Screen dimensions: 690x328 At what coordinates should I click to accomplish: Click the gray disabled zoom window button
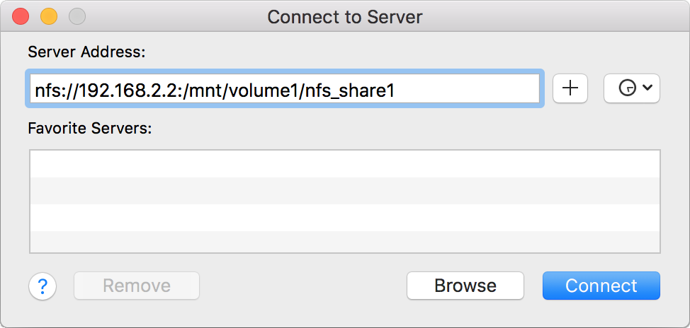[x=77, y=16]
